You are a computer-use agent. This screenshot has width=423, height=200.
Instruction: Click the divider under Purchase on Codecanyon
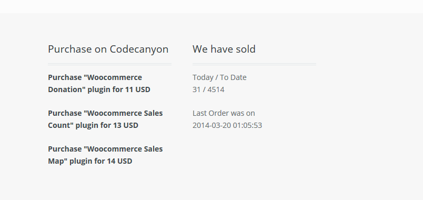(109, 64)
